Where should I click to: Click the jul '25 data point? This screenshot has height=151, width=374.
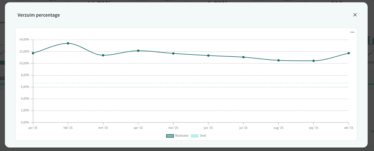click(x=243, y=57)
